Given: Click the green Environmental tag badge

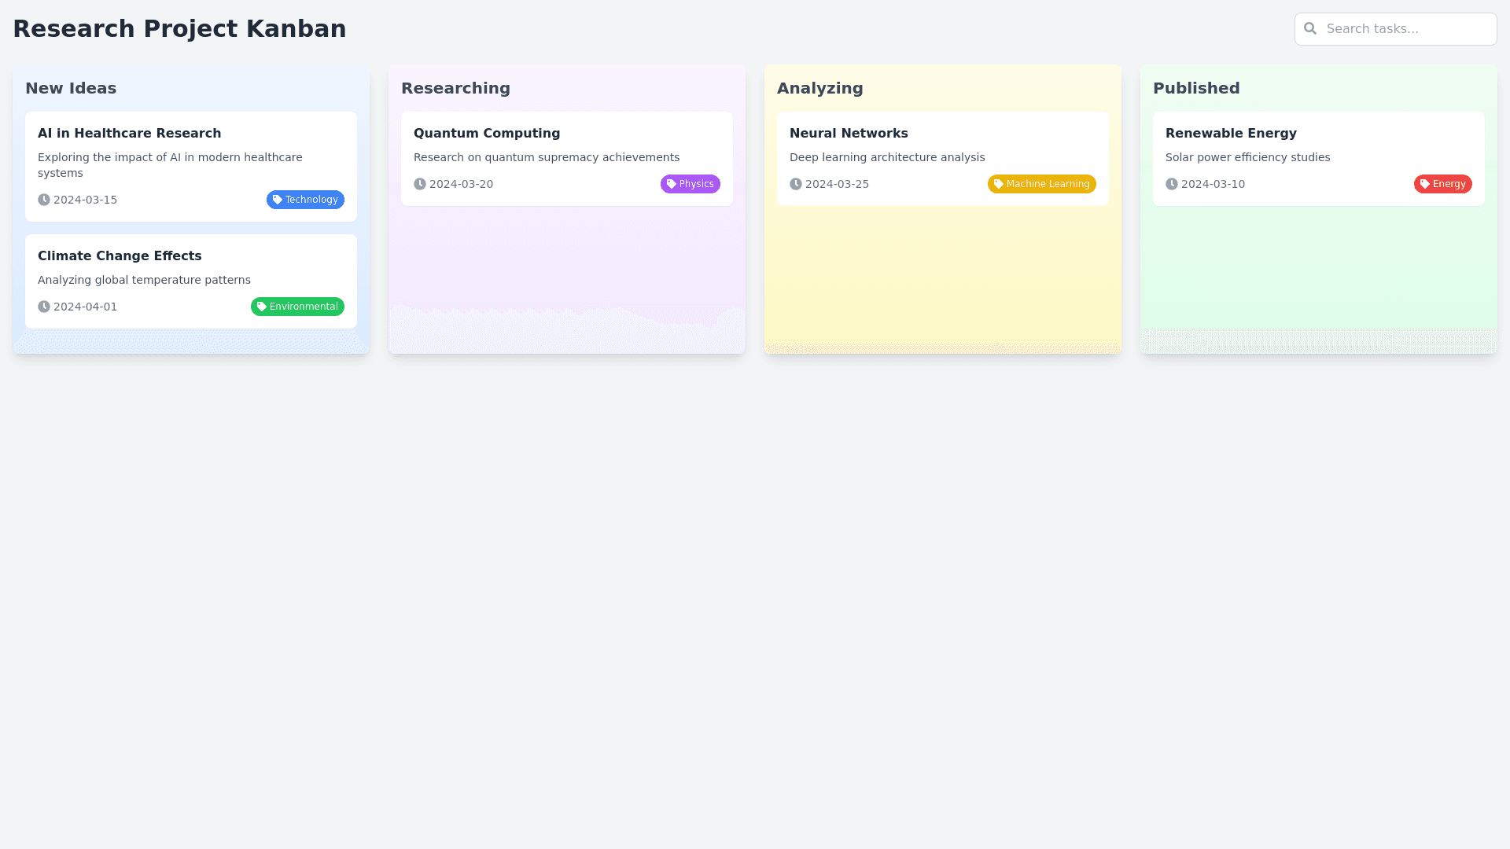Looking at the screenshot, I should [x=297, y=307].
